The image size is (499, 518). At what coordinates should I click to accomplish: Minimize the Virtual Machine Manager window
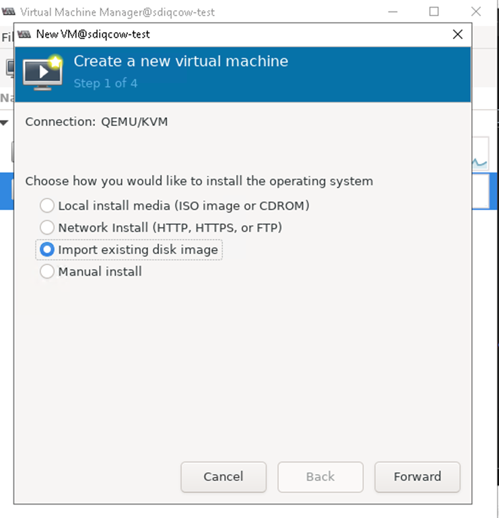click(x=393, y=11)
